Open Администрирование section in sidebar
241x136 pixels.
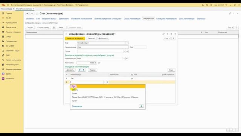point(14,70)
